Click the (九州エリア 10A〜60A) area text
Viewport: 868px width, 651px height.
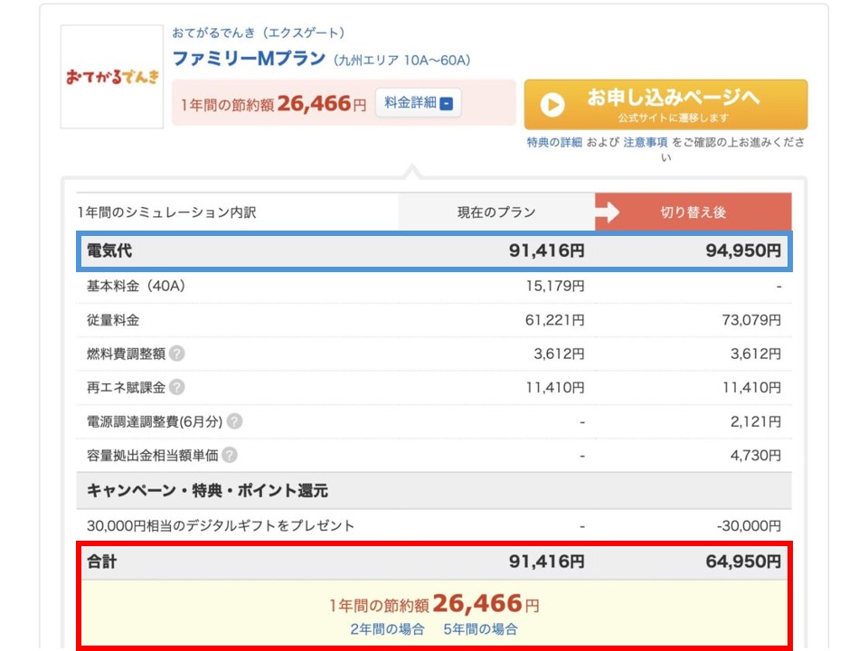[x=401, y=61]
